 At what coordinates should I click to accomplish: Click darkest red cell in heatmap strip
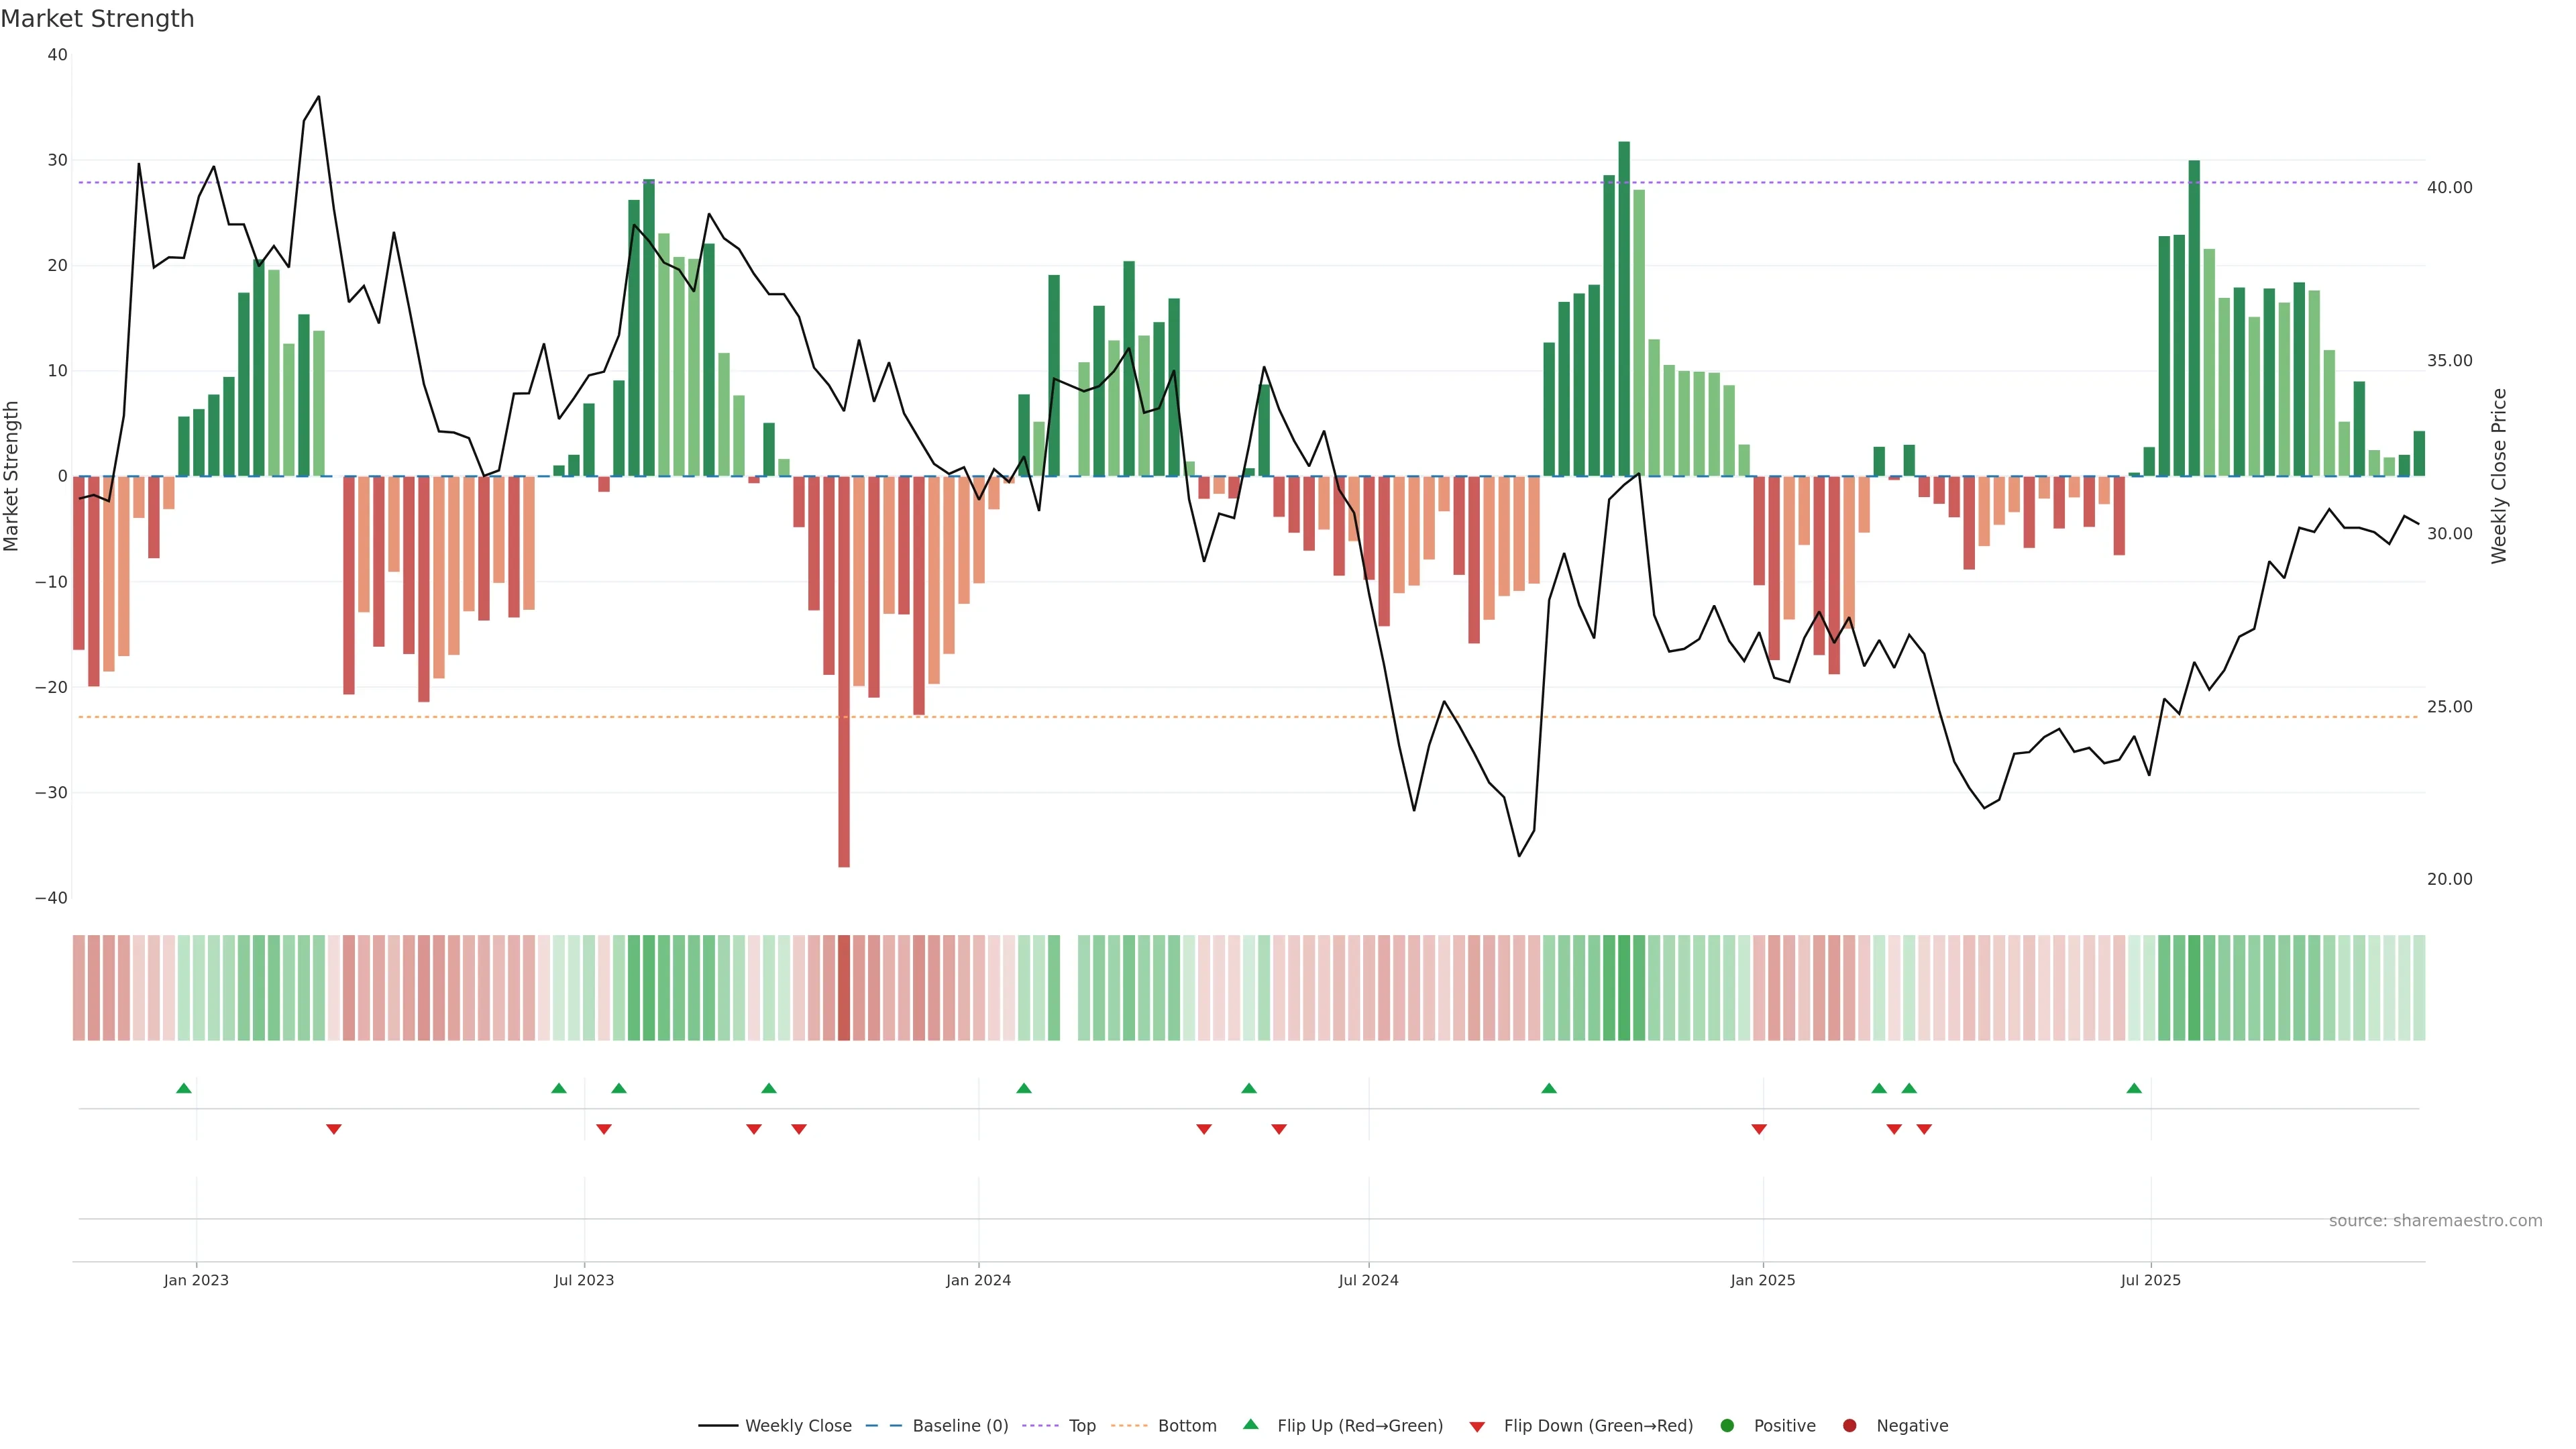click(x=844, y=988)
